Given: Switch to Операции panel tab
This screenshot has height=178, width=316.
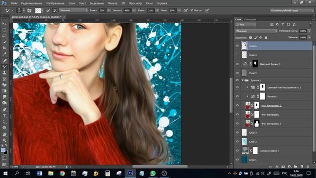Looking at the screenshot, I should [x=250, y=19].
